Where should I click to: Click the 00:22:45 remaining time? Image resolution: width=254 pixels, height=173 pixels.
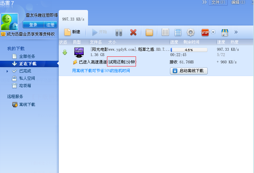(x=178, y=55)
